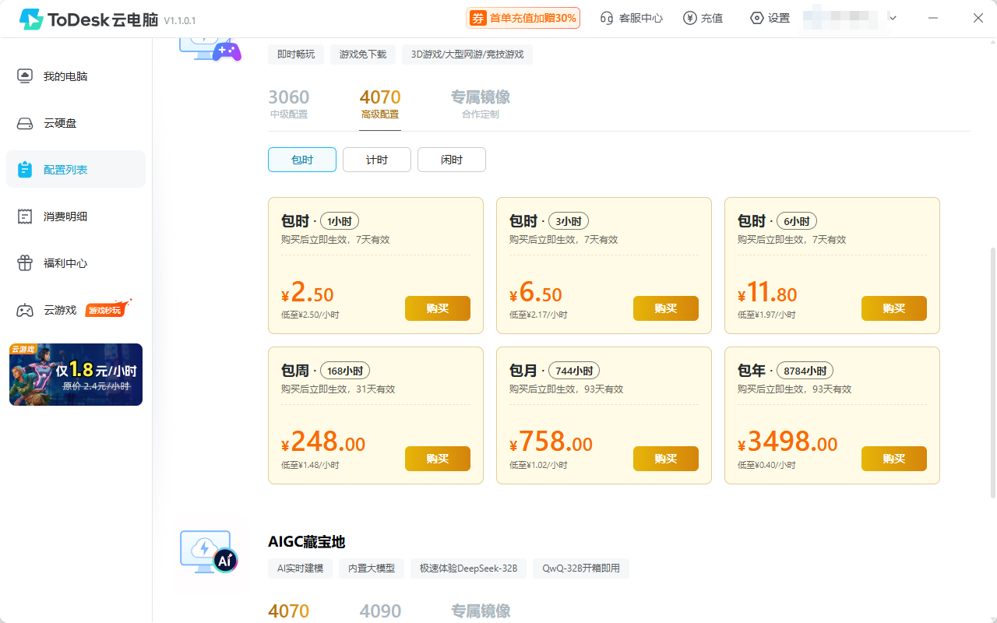Open cloud gaming gamepad icon
This screenshot has height=623, width=997.
click(x=25, y=310)
